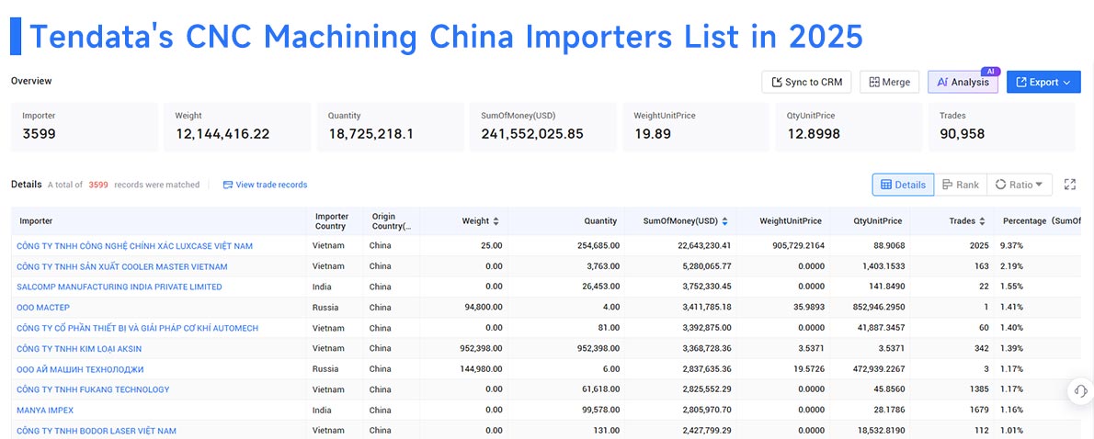Open importer CÔNG TY TNHH CÔNG NGHỆ CHÍNH XÁC LUXCASE VIỆT NAM

click(x=134, y=246)
